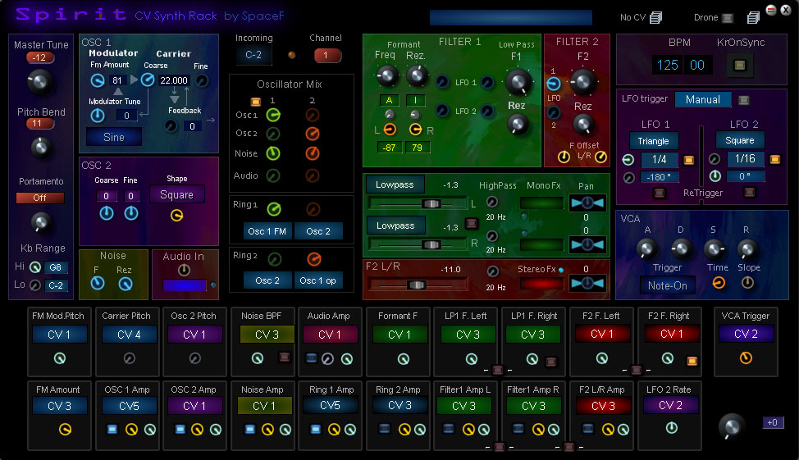
Task: Click the Master Tune knob
Action: point(39,80)
